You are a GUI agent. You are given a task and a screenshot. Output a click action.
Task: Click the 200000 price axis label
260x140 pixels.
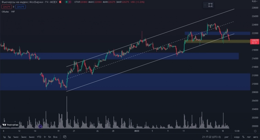click(255, 126)
